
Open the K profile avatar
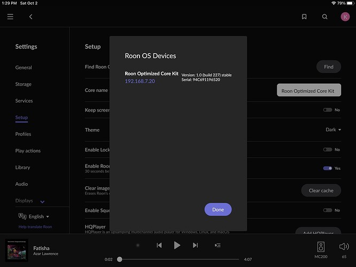(x=345, y=17)
